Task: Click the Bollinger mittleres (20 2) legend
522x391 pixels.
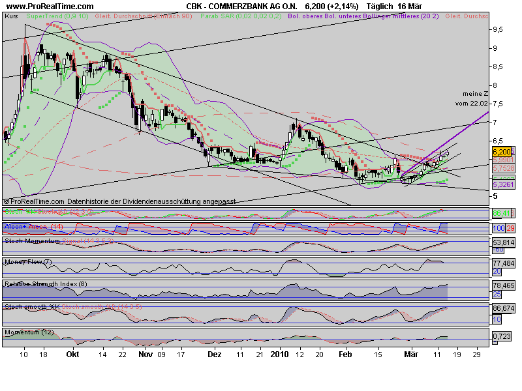Action: 401,16
